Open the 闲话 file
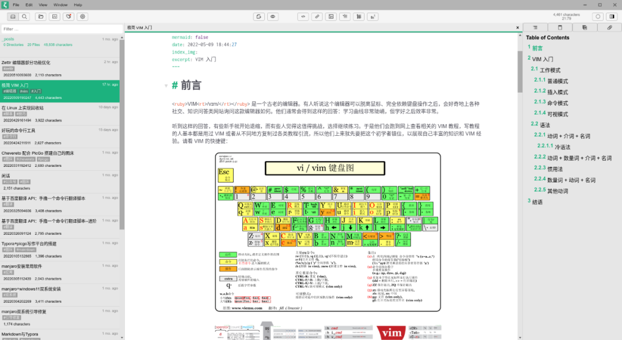The width and height of the screenshot is (622, 340). [59, 181]
